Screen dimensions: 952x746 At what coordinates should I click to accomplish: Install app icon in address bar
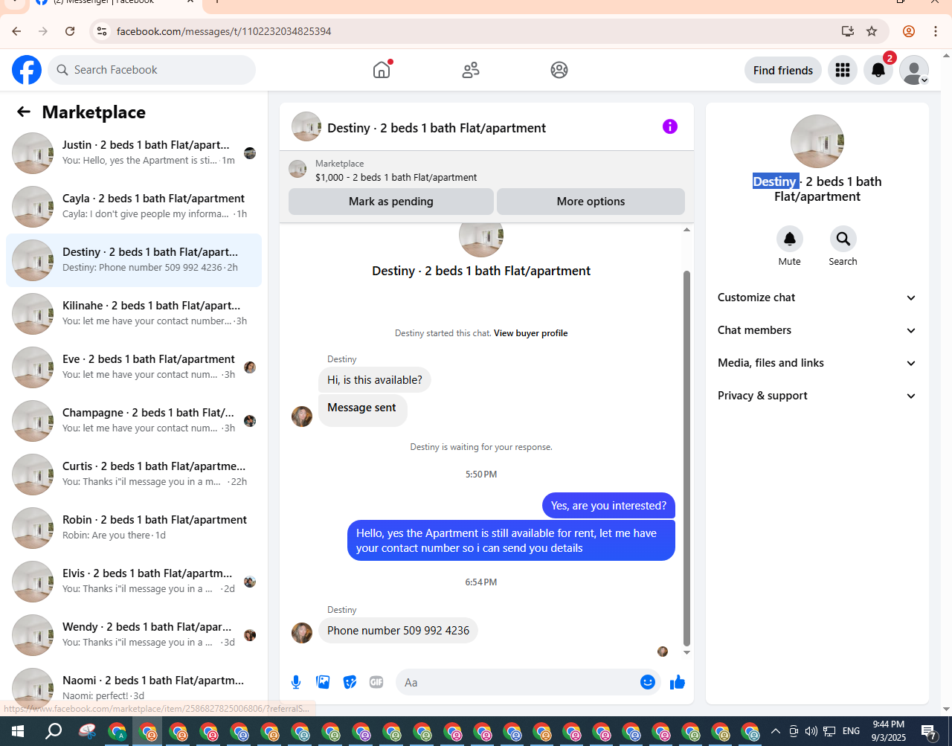pyautogui.click(x=847, y=31)
